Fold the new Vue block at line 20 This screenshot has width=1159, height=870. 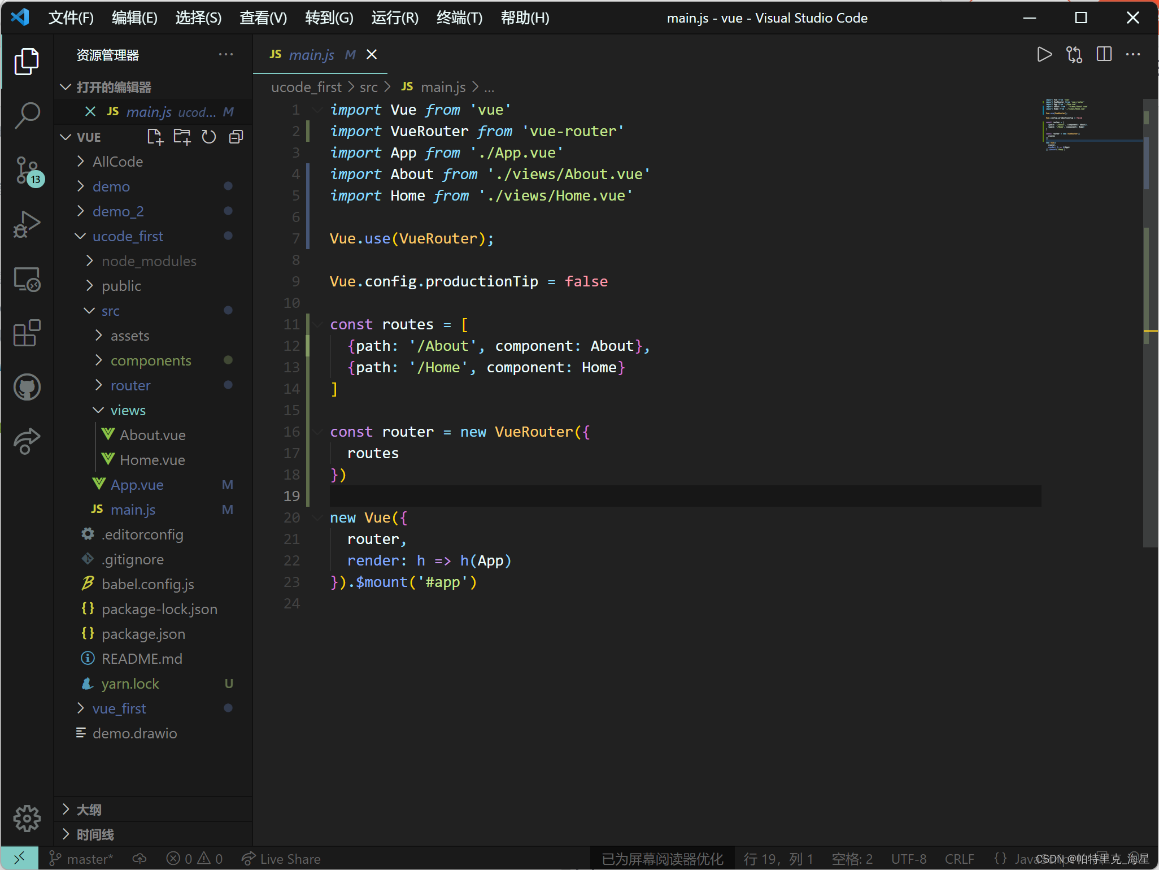tap(318, 518)
